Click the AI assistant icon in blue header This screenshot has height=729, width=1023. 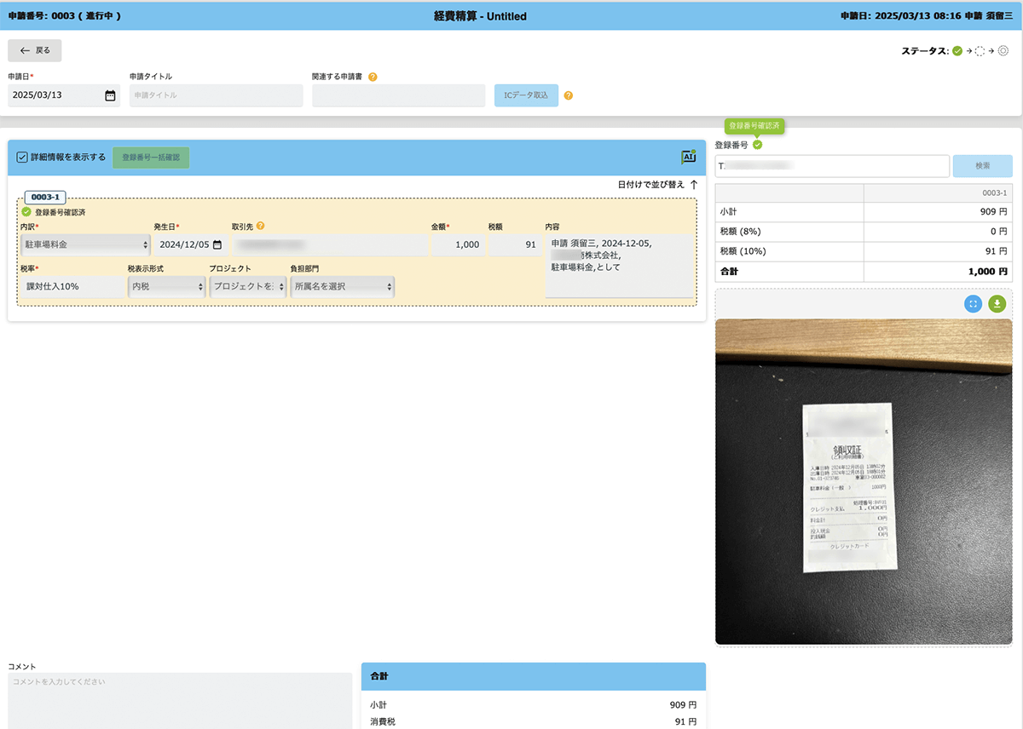(688, 157)
